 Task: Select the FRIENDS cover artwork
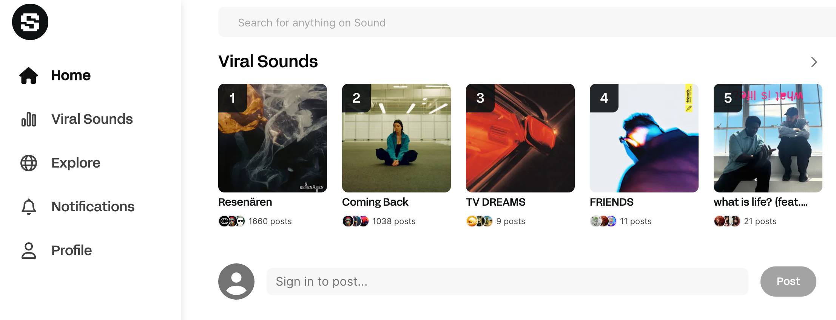(644, 138)
